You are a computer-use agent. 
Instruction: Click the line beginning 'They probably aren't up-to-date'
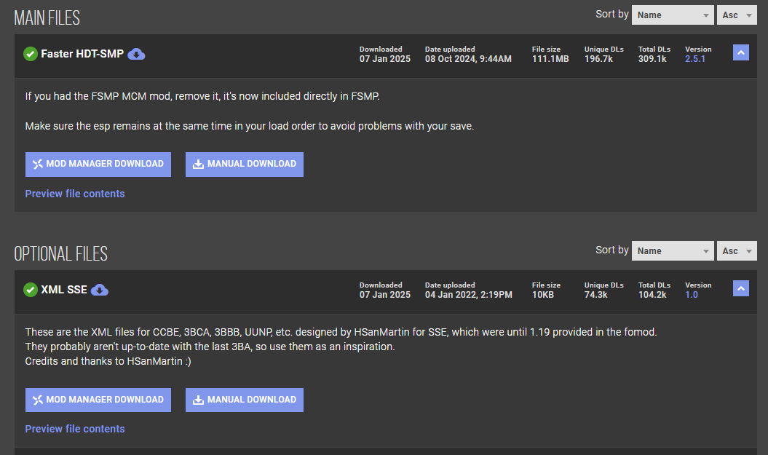(x=210, y=347)
